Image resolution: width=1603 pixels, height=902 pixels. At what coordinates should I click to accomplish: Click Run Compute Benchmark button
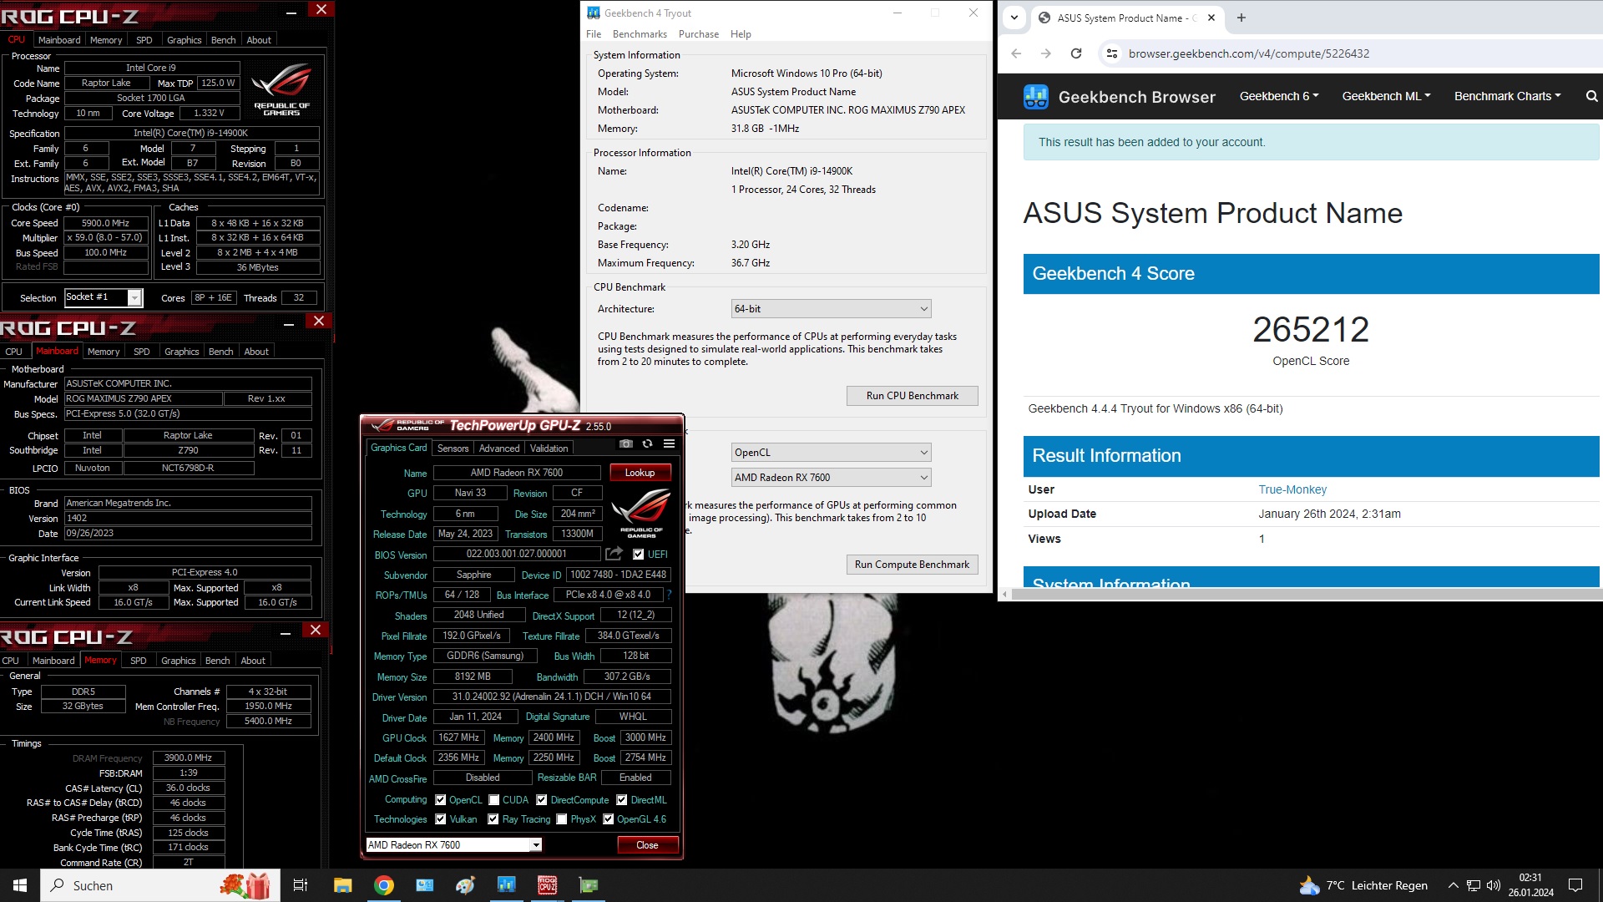coord(912,565)
